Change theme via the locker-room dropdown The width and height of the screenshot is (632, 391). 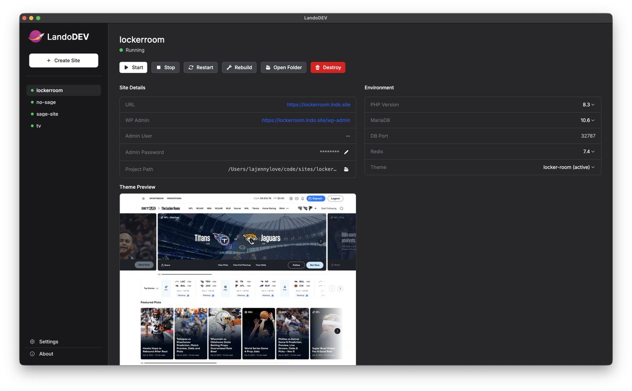pos(569,167)
